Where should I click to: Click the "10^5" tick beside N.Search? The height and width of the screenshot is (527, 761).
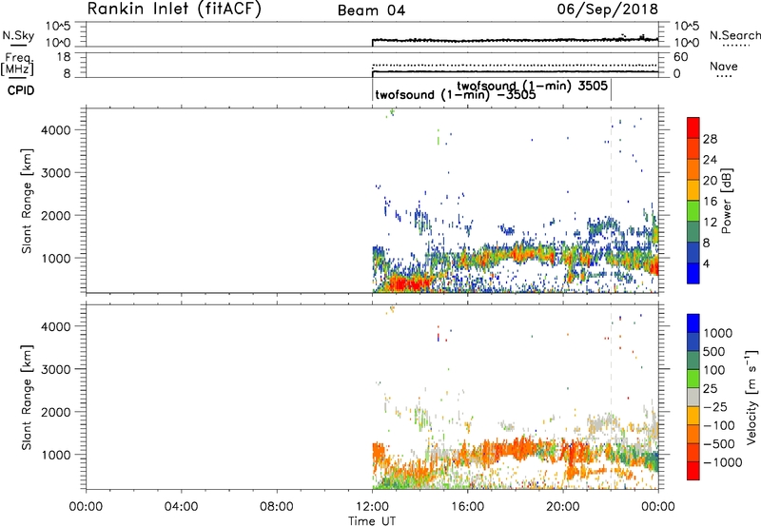point(687,26)
